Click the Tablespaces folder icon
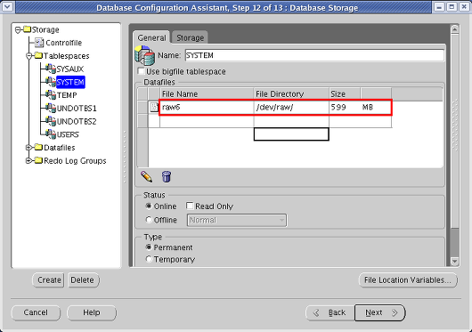Image resolution: width=472 pixels, height=332 pixels. 38,55
